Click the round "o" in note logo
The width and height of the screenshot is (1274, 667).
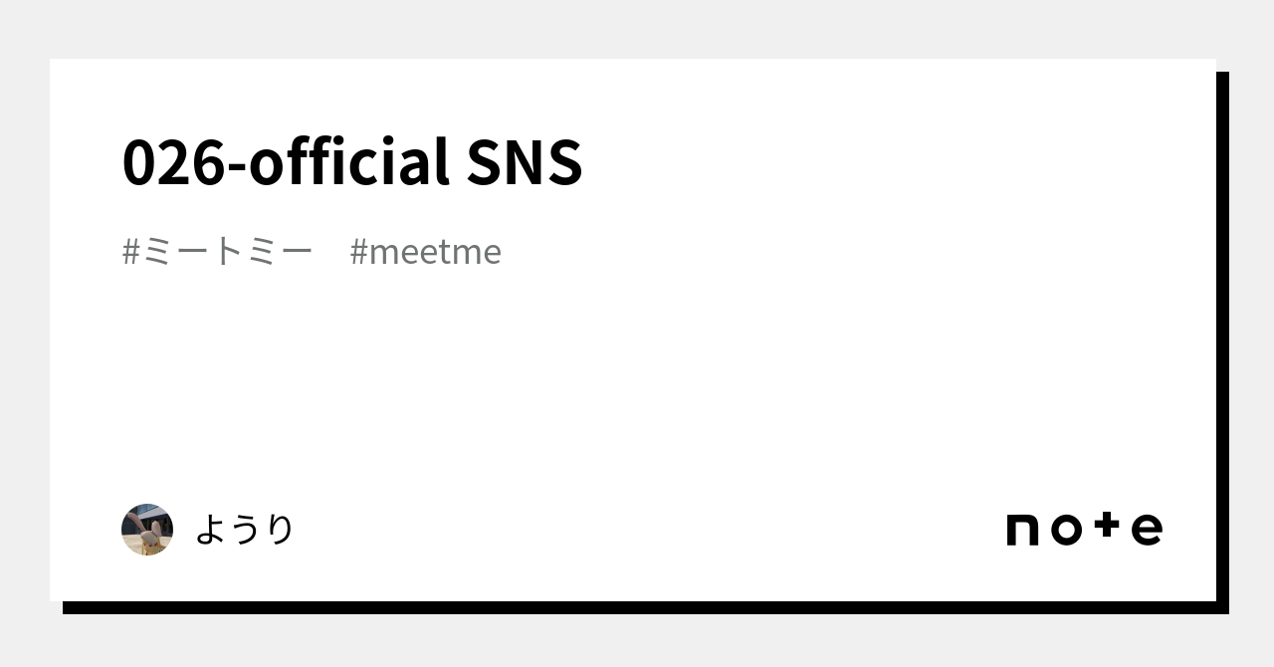tap(1066, 530)
